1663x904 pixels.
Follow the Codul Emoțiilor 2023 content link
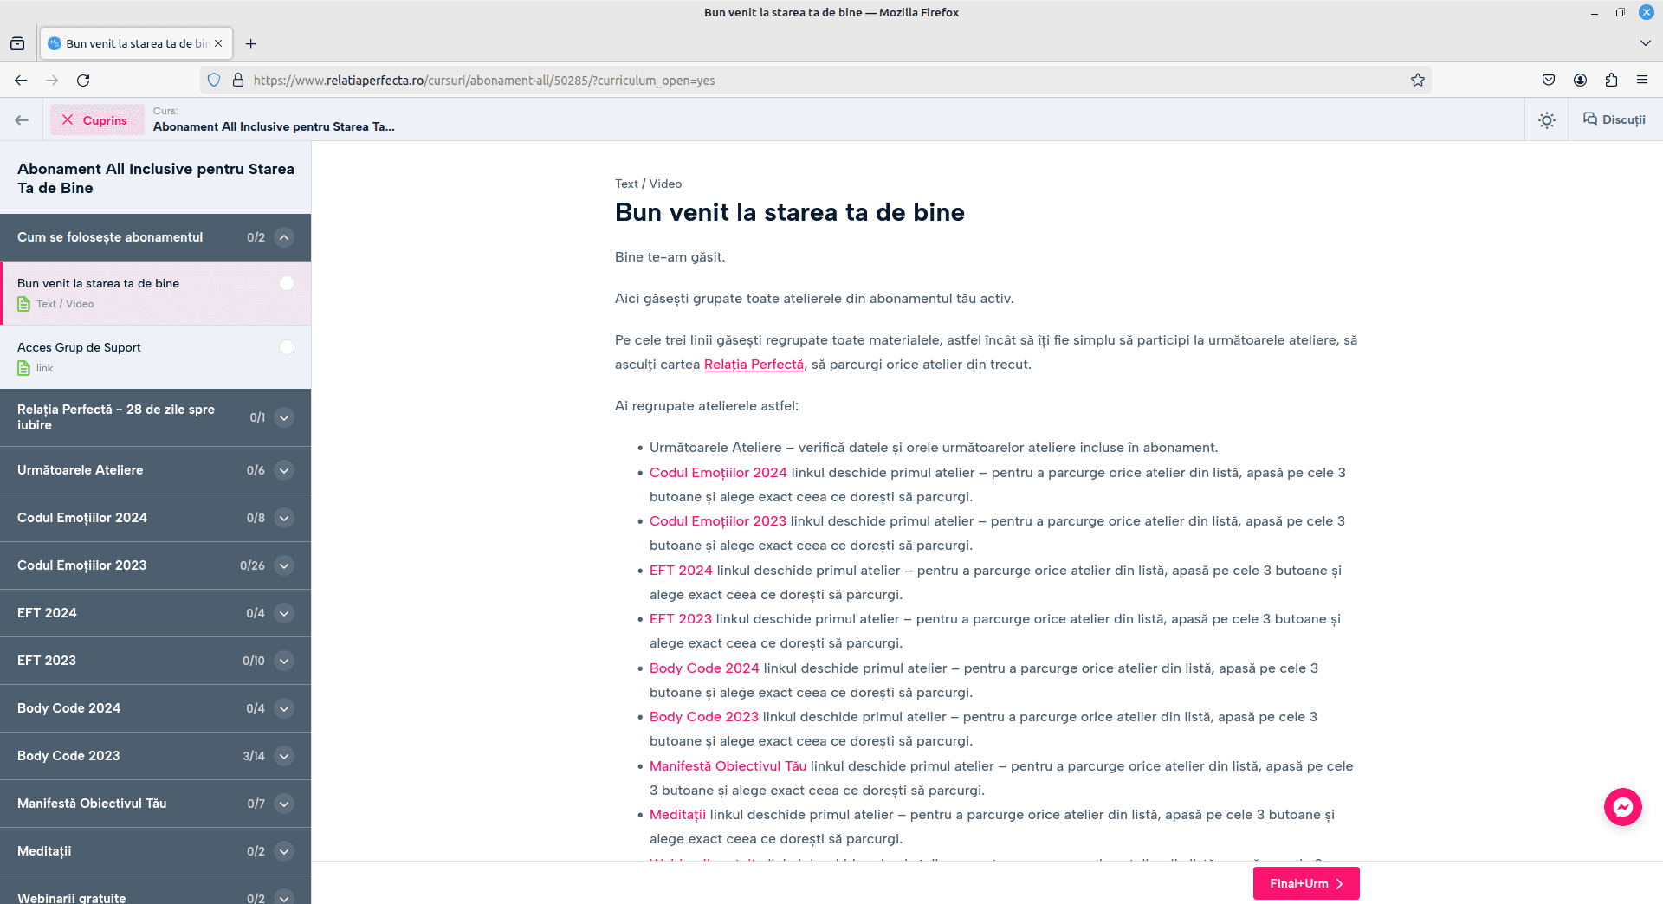click(718, 521)
